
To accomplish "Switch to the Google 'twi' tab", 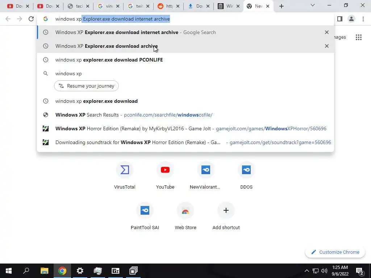I will point(138,6).
